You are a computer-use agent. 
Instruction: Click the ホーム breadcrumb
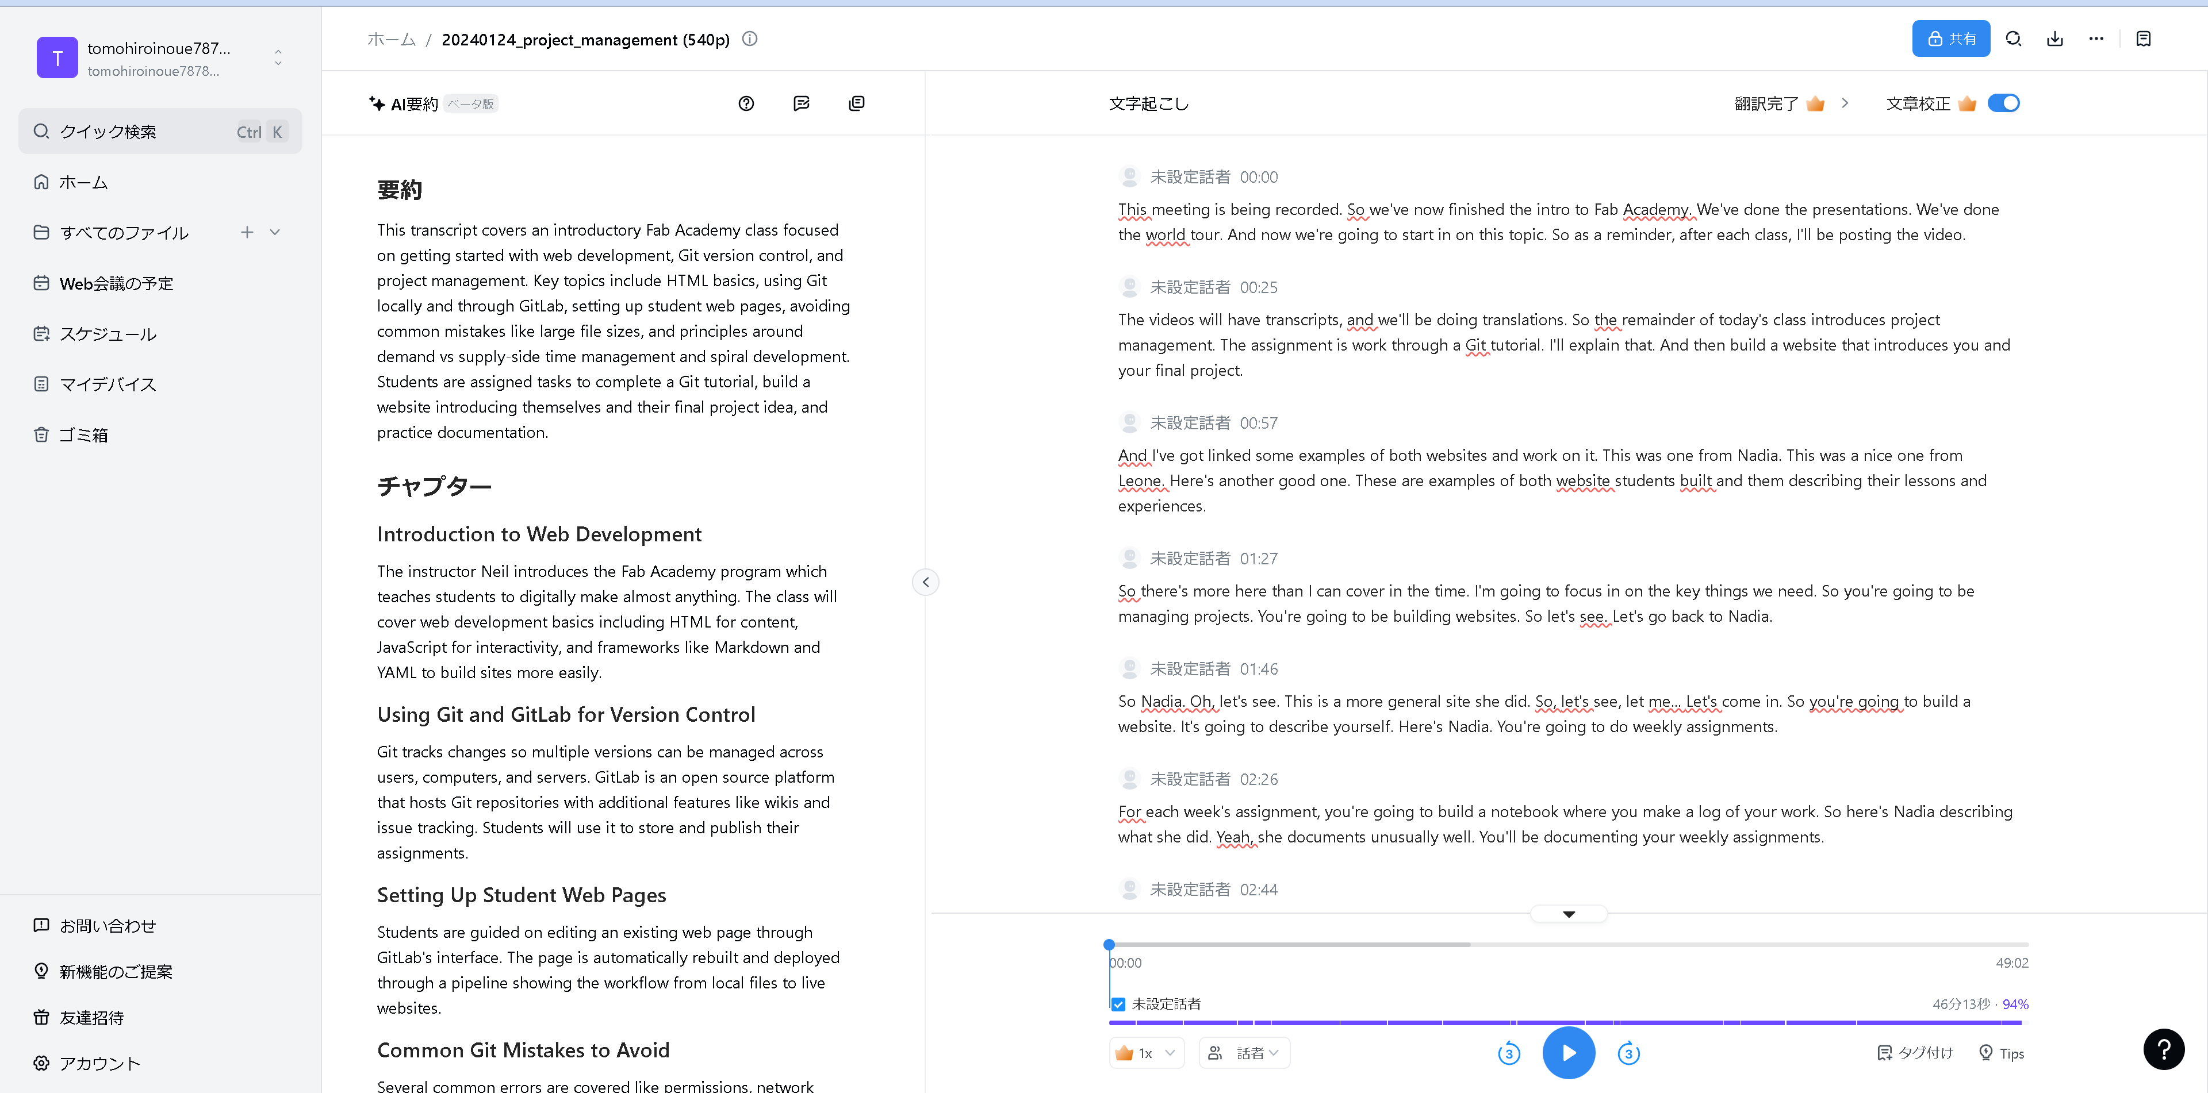click(391, 40)
